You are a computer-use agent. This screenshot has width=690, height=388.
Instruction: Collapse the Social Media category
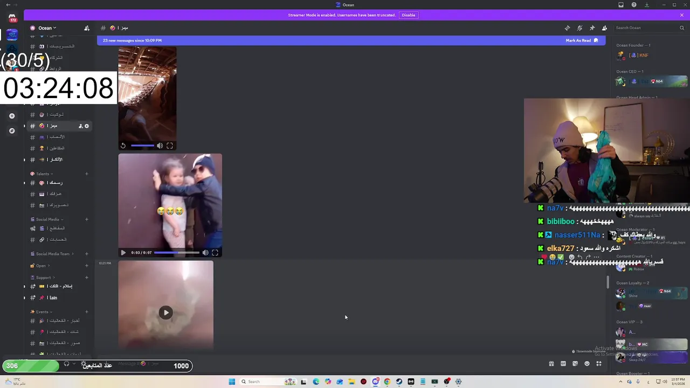pos(47,219)
